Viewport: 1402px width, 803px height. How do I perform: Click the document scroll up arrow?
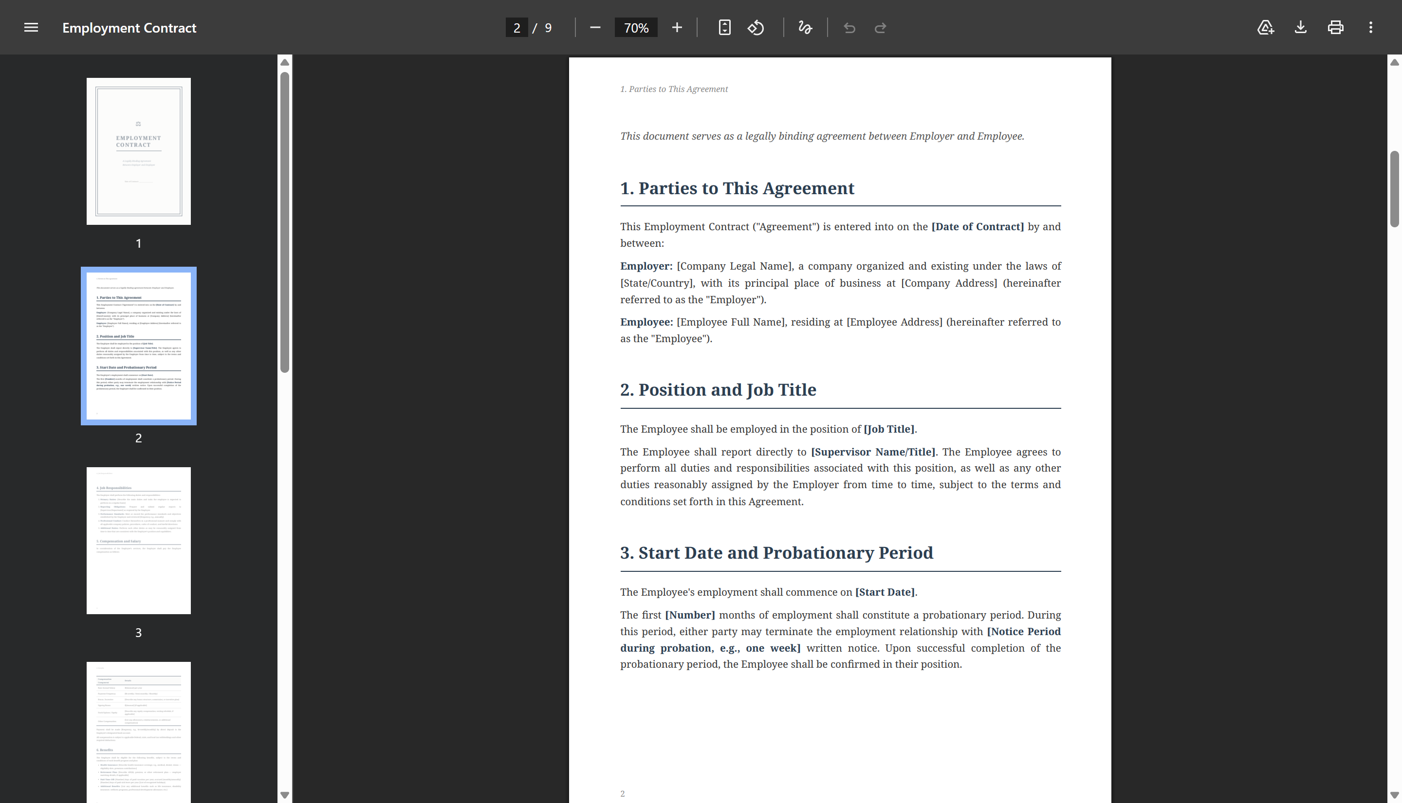coord(1394,62)
